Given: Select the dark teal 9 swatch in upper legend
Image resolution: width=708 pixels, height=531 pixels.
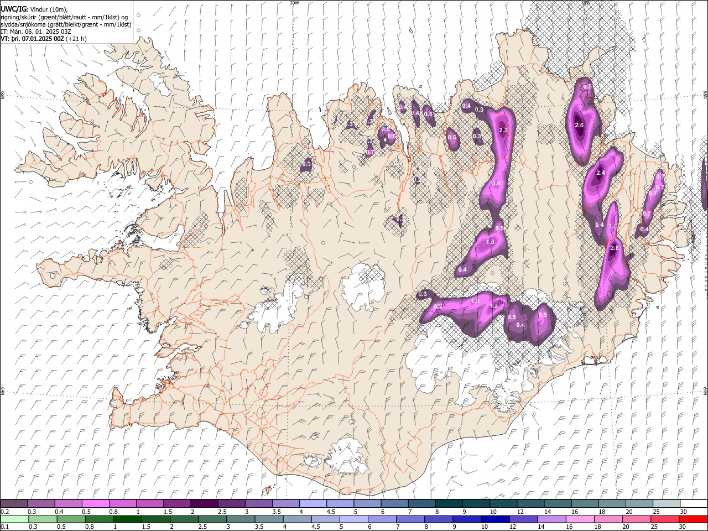Looking at the screenshot, I should (x=449, y=504).
